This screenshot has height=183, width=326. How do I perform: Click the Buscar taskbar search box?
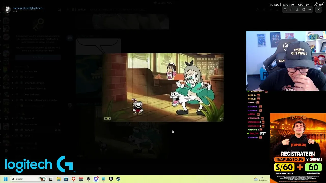29,179
